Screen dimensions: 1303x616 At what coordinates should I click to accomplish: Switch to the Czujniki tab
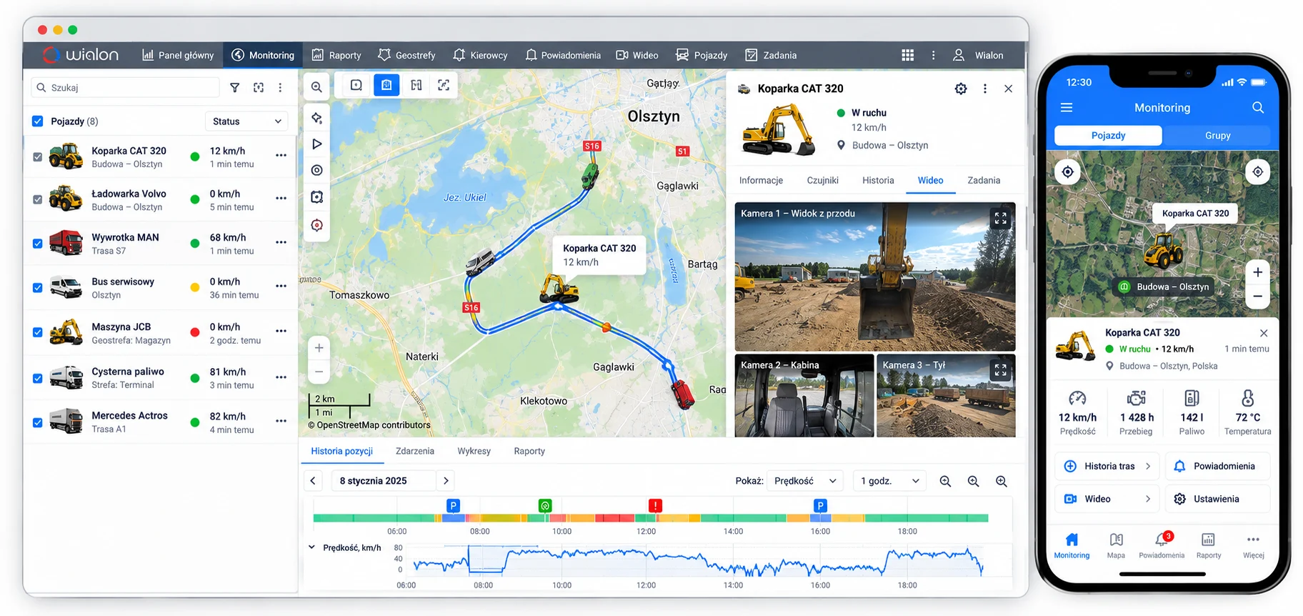tap(822, 180)
